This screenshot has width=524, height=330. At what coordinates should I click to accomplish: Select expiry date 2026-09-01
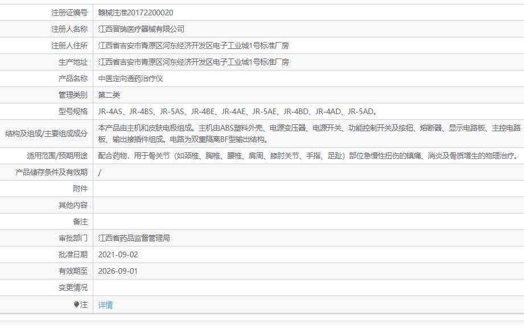click(x=118, y=271)
